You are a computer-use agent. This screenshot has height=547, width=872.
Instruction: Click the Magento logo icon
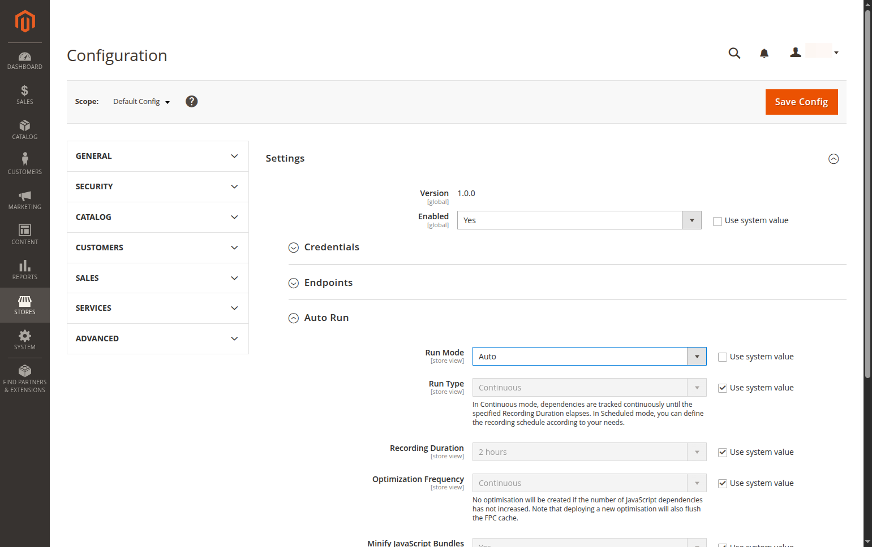(x=25, y=21)
